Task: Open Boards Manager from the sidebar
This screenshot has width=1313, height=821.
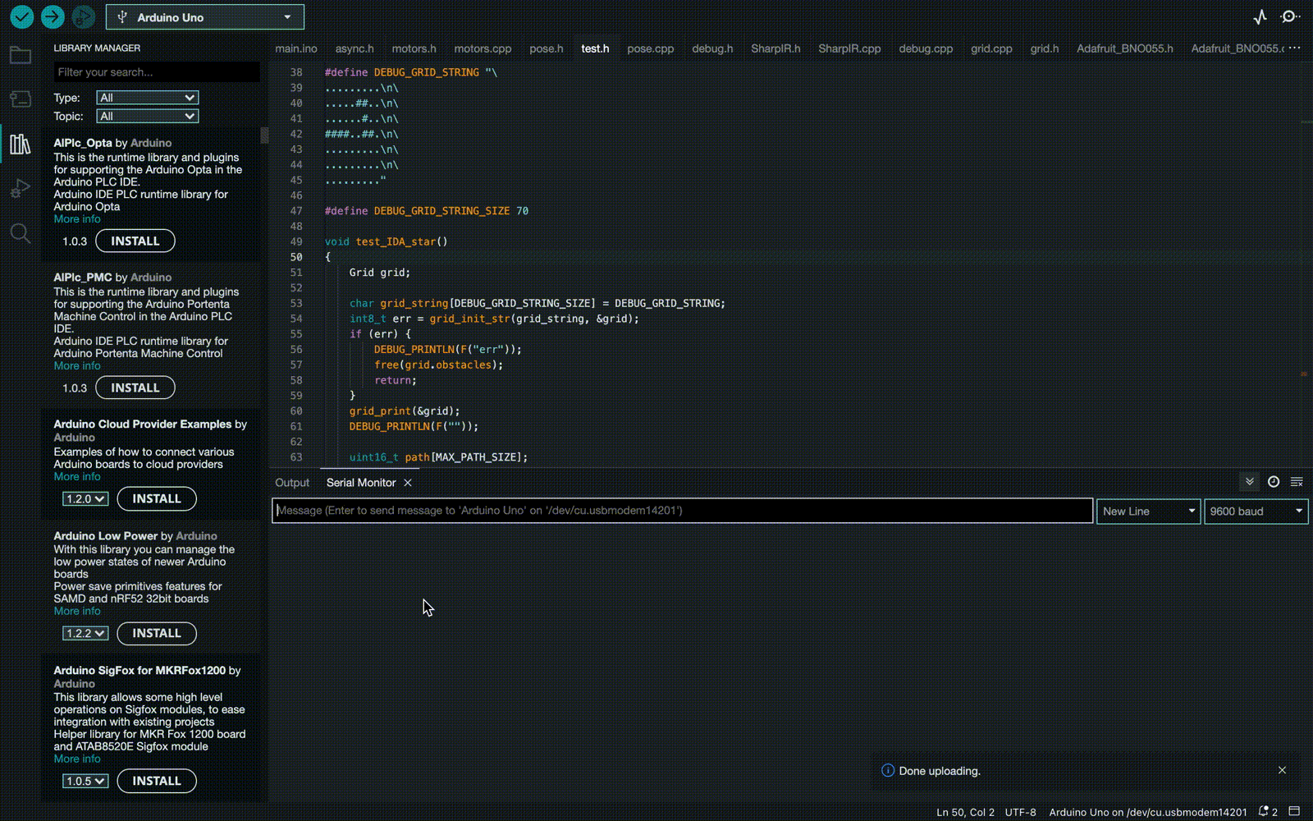Action: (21, 99)
